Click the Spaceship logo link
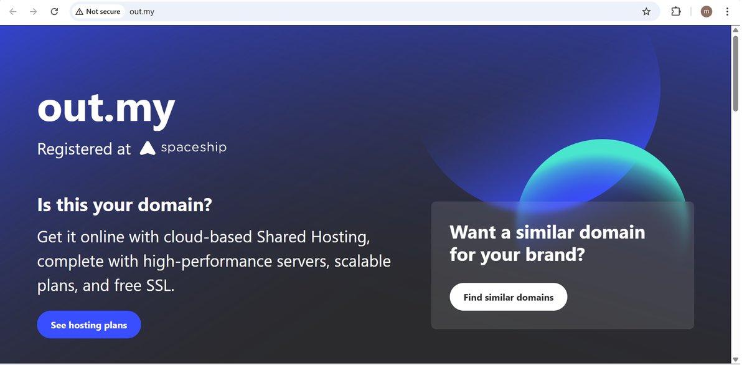The height and width of the screenshot is (365, 747). [183, 148]
